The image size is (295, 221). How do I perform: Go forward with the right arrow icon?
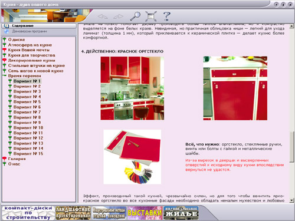[x=118, y=17]
